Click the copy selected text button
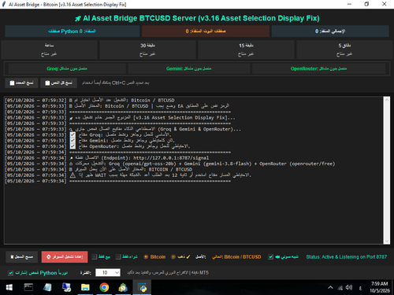This screenshot has width=394, height=295. point(21,83)
